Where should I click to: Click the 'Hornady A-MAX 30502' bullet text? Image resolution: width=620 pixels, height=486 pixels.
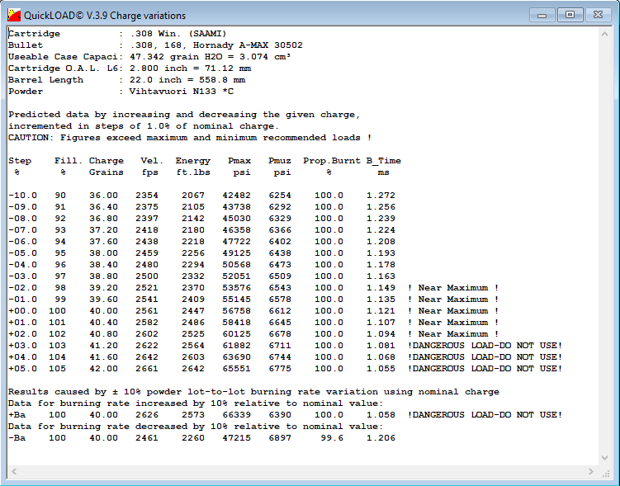248,45
